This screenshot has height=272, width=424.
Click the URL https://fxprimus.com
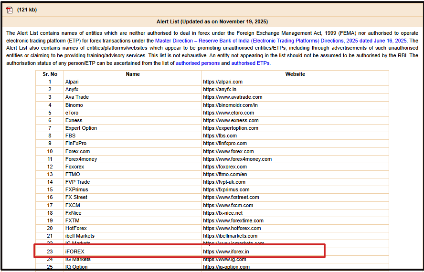(226, 189)
